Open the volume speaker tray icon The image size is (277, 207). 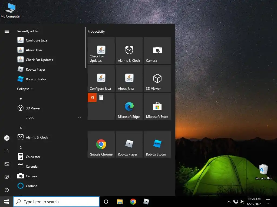pos(242,202)
